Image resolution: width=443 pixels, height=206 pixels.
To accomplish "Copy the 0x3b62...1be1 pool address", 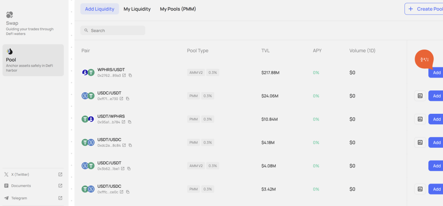I will [x=129, y=169].
